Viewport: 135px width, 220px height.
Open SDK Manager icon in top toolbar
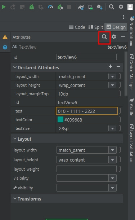coord(100,7)
